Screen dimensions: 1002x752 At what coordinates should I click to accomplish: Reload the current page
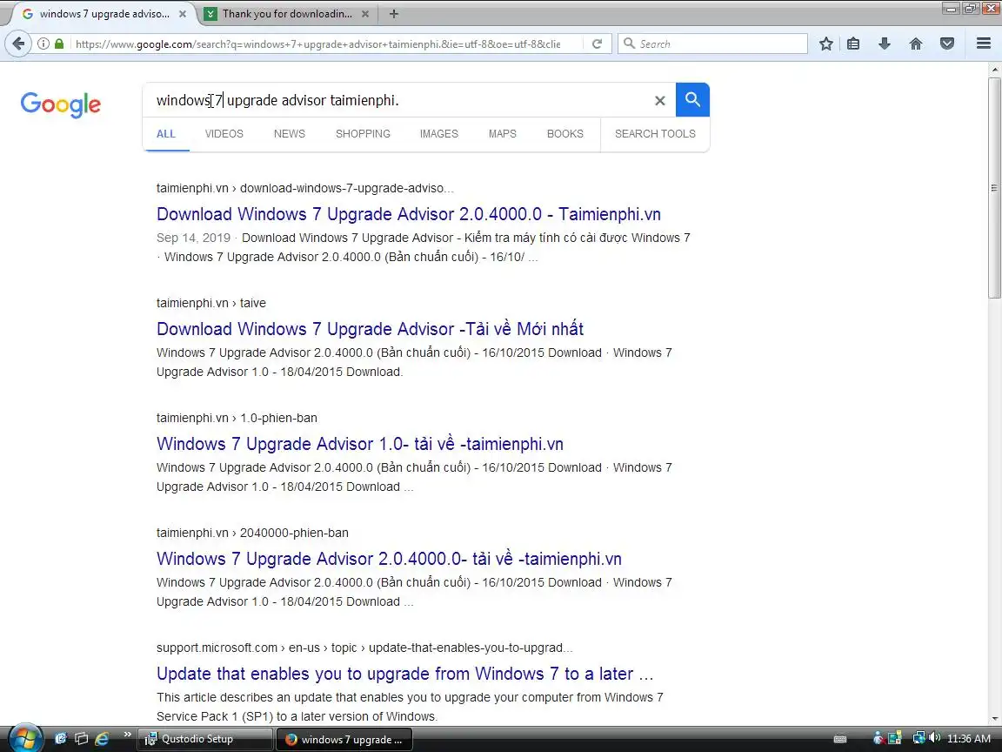click(x=597, y=44)
